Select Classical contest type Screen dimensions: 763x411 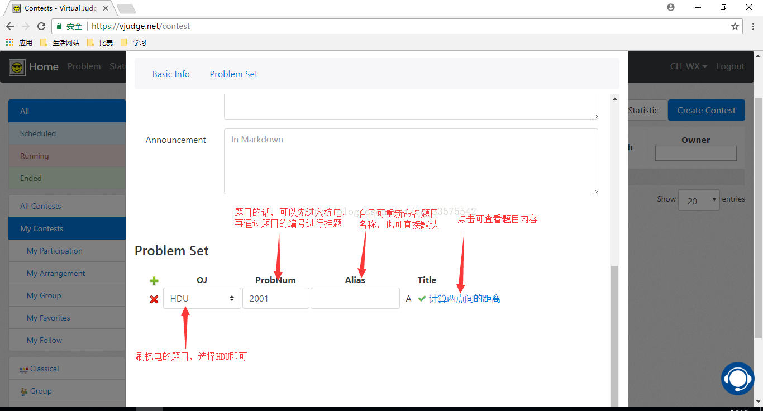(x=67, y=369)
